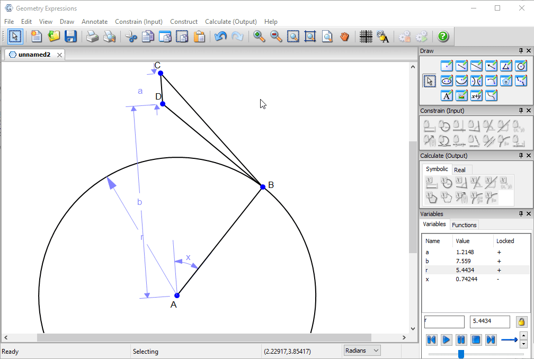Click the vertical scrollbar of the canvas
This screenshot has height=359, width=534.
point(413,198)
